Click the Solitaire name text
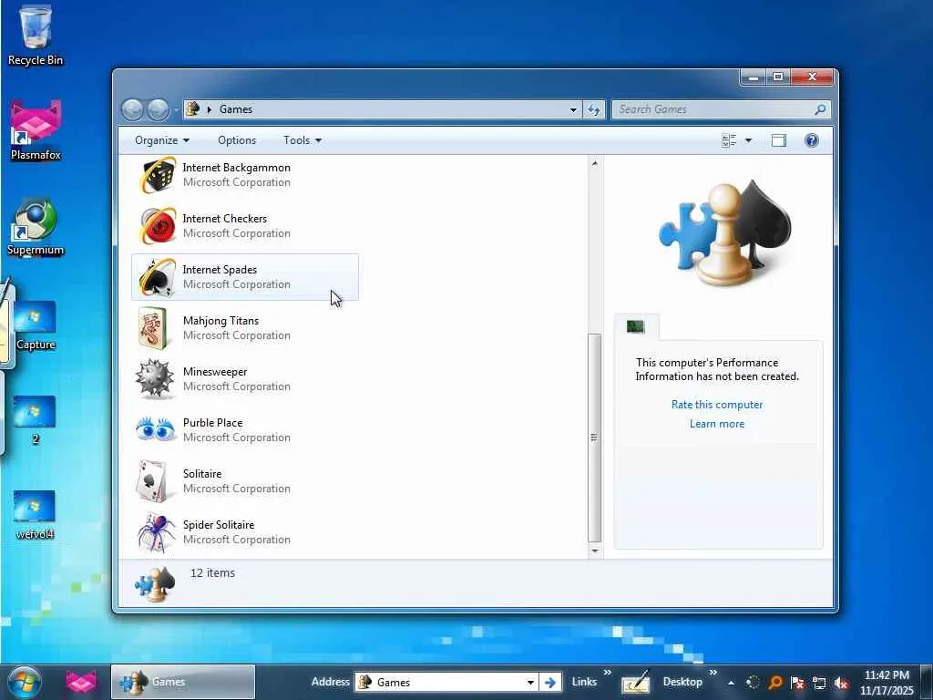Viewport: 933px width, 700px height. pyautogui.click(x=201, y=474)
